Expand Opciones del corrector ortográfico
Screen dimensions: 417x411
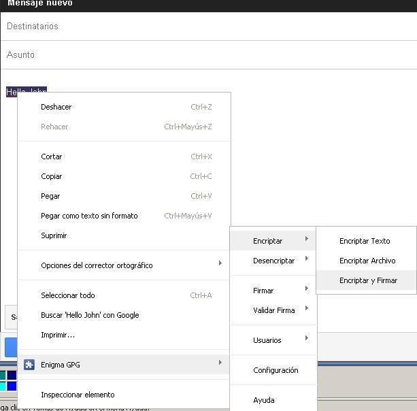click(97, 265)
